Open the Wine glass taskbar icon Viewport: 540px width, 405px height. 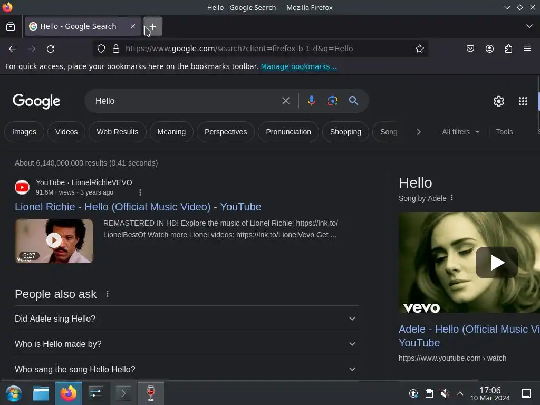pyautogui.click(x=150, y=393)
